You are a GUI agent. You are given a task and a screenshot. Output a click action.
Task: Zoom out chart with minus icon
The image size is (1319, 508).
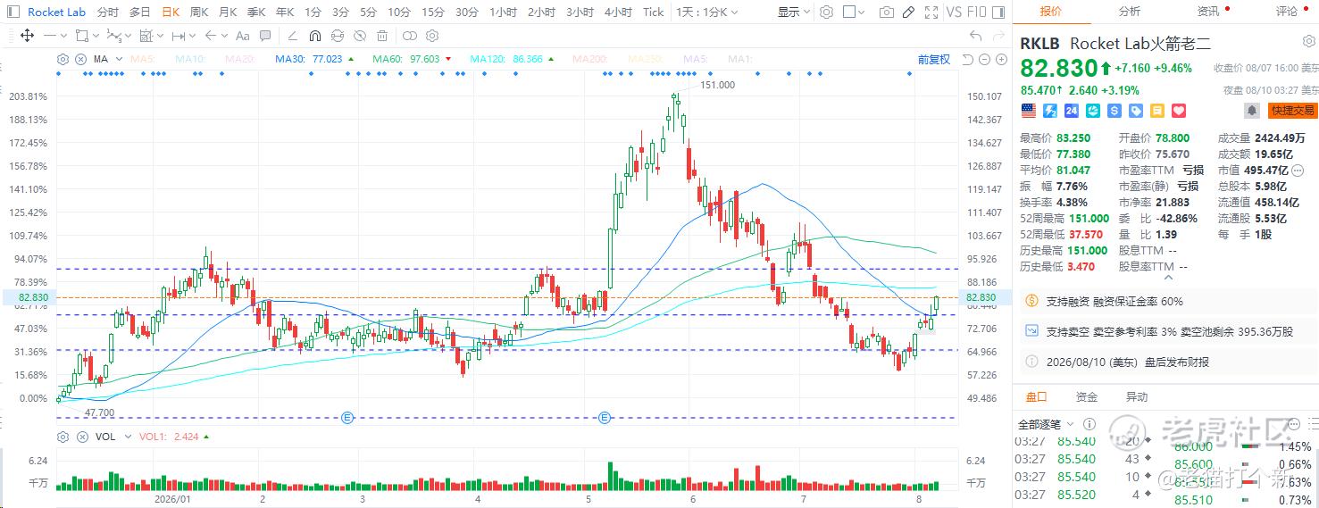(984, 59)
